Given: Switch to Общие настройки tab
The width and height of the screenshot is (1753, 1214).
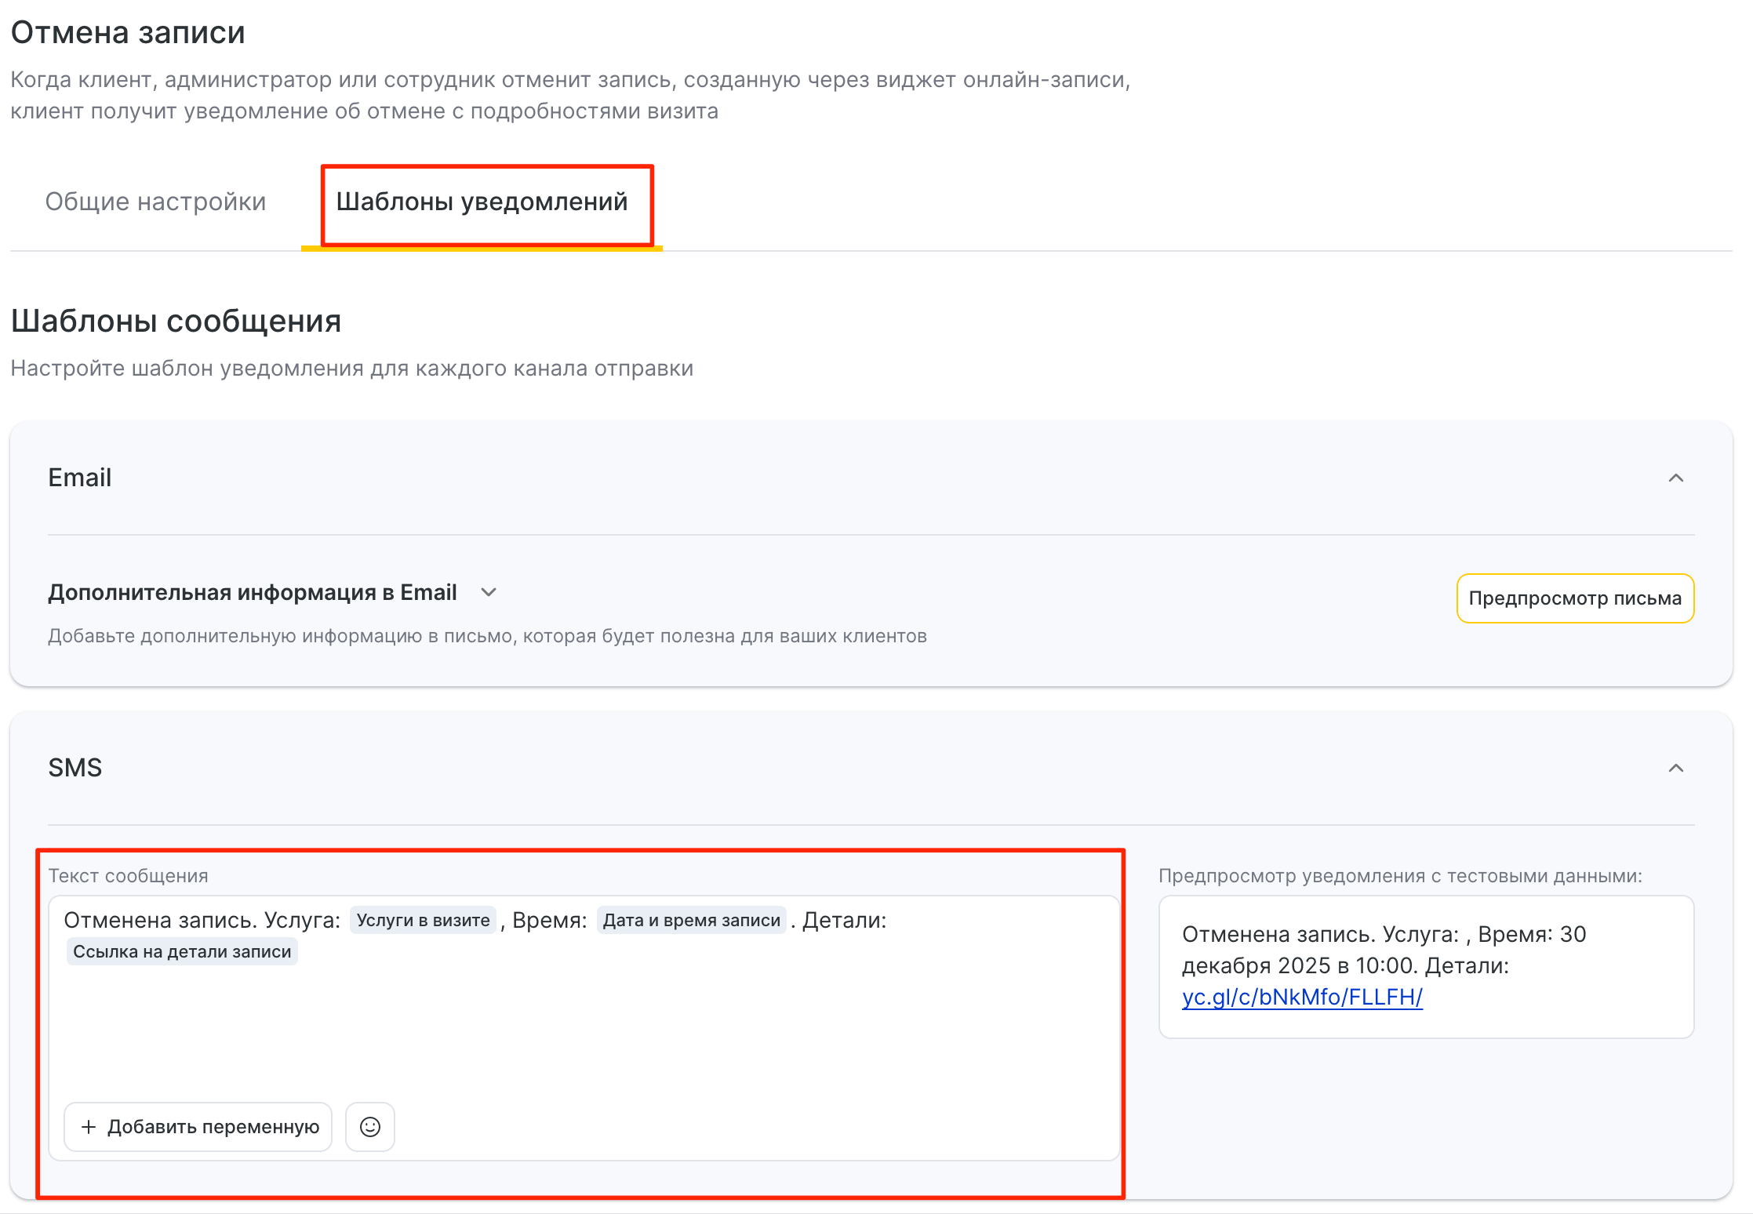Looking at the screenshot, I should click(x=155, y=202).
